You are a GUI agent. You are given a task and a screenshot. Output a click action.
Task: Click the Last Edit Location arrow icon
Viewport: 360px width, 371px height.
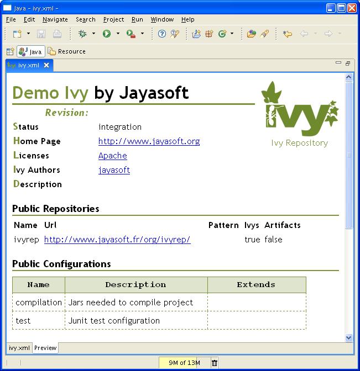point(287,34)
